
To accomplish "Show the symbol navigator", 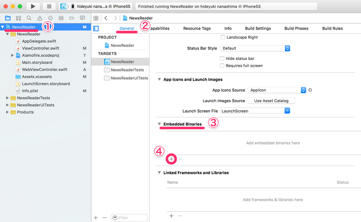I will (19, 18).
